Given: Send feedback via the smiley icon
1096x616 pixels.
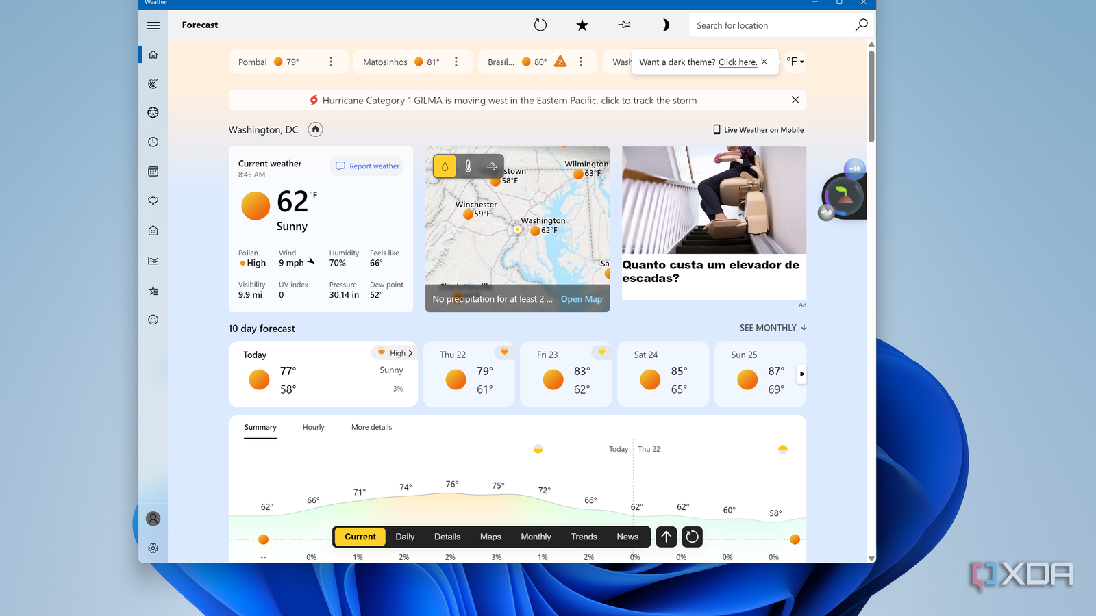Looking at the screenshot, I should pos(153,319).
